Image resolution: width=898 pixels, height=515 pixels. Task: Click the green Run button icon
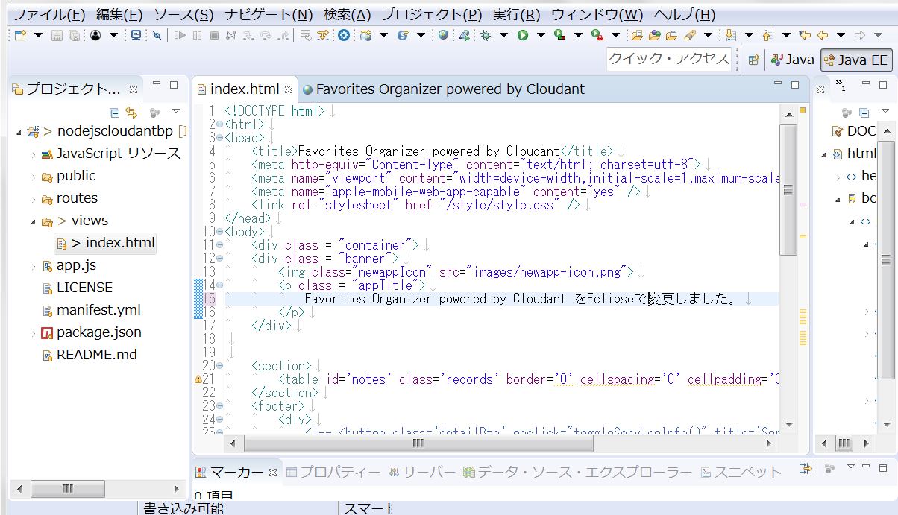(523, 35)
